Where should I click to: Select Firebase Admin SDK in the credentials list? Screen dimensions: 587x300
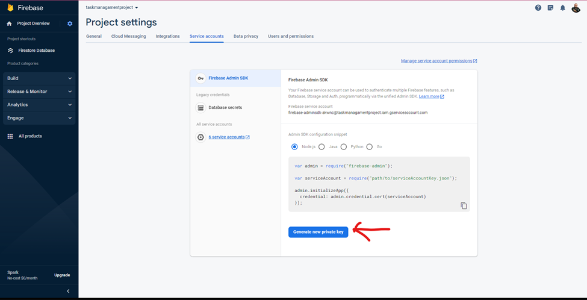pos(235,78)
